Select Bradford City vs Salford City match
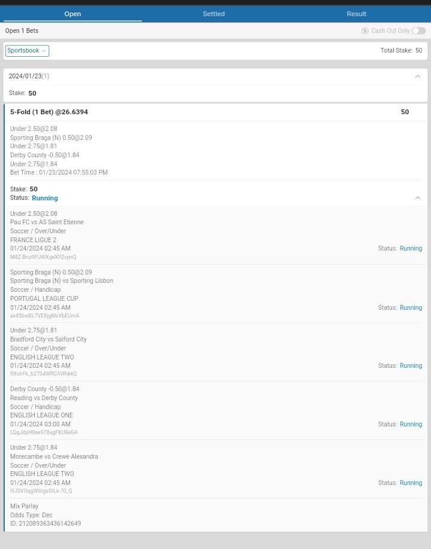The height and width of the screenshot is (549, 431). 48,340
